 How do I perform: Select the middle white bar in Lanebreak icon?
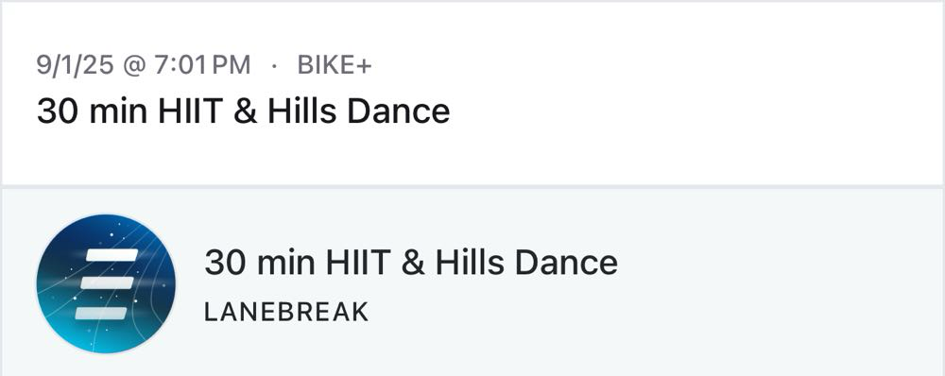pyautogui.click(x=107, y=282)
